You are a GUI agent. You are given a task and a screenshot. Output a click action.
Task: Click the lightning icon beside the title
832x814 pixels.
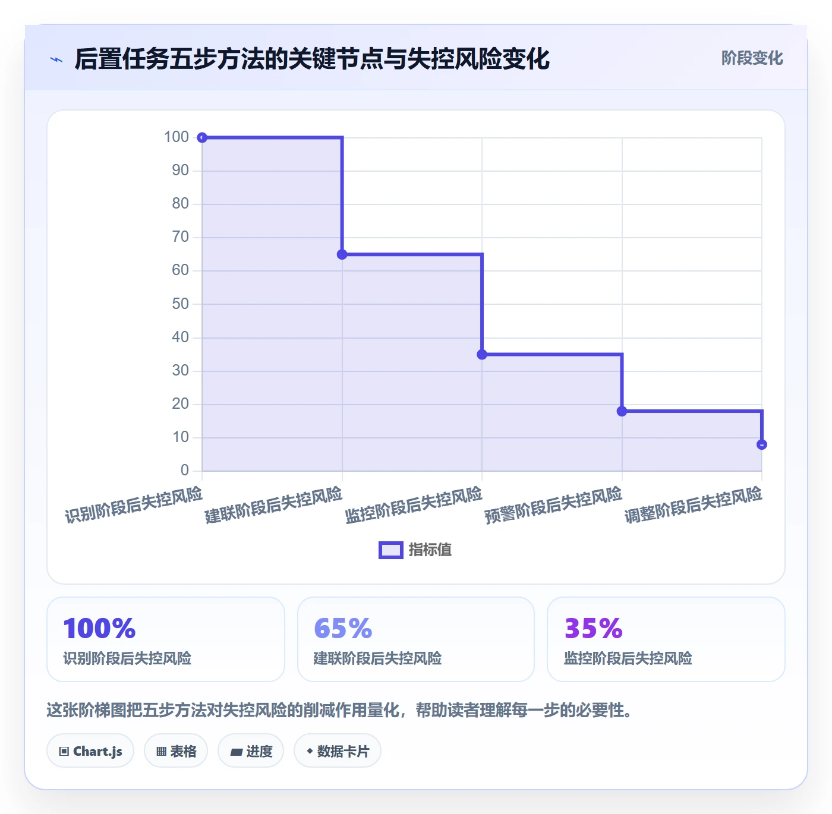point(56,59)
